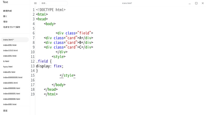Close the Text editor window
The width and height of the screenshot is (206, 115).
coord(203,3)
